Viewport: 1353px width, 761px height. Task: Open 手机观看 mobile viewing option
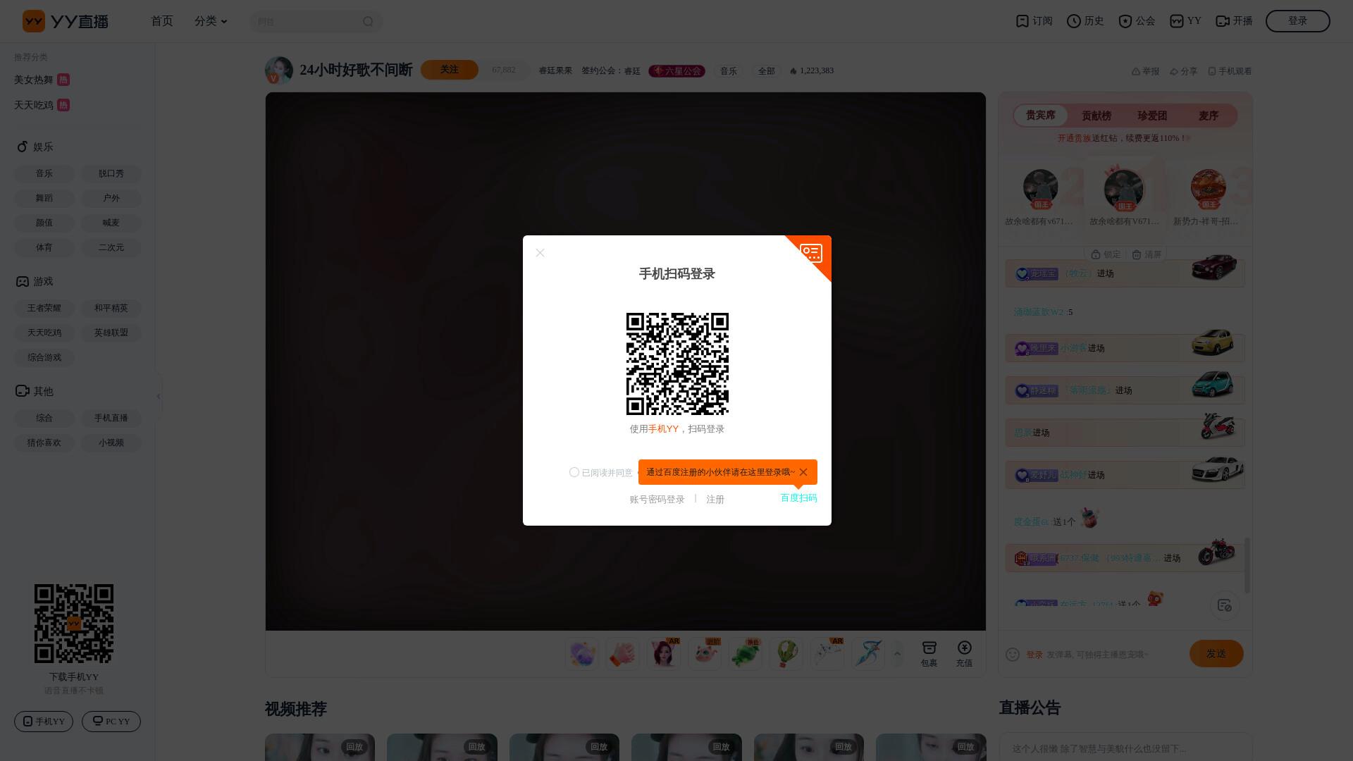tap(1230, 71)
